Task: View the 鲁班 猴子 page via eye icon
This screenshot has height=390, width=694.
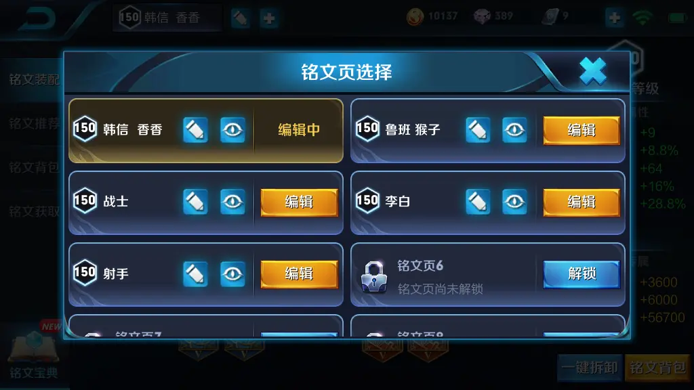Action: click(x=514, y=130)
